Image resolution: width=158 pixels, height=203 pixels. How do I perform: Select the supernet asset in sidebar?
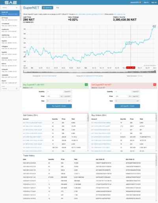pos(10,13)
